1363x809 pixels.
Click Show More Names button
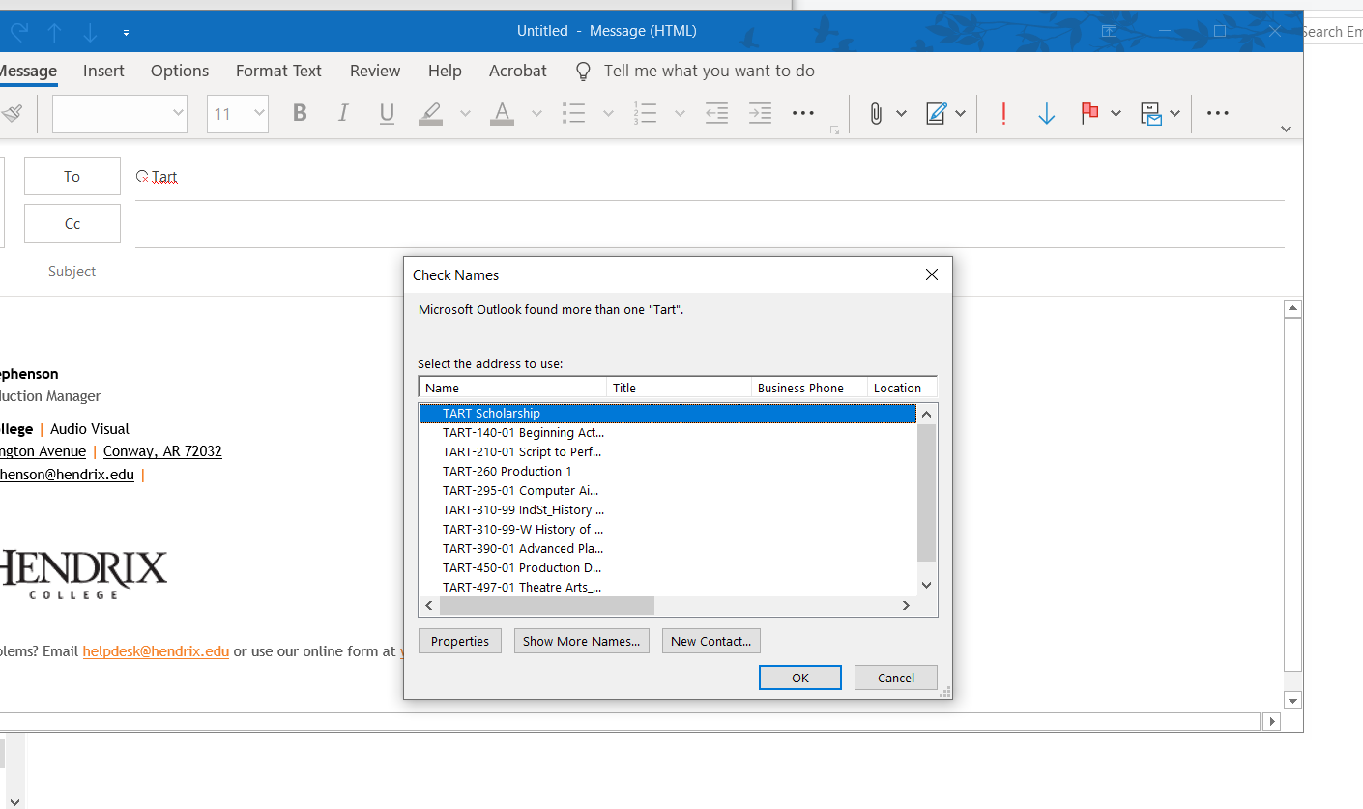[581, 641]
